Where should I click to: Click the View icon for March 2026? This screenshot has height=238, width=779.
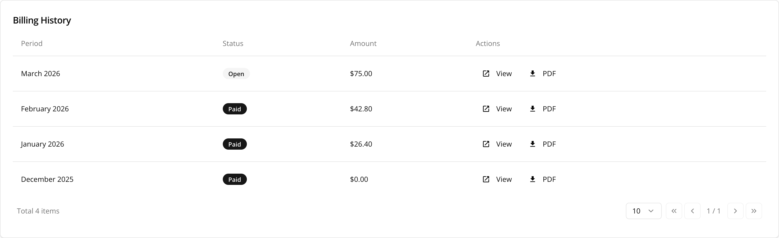[486, 73]
